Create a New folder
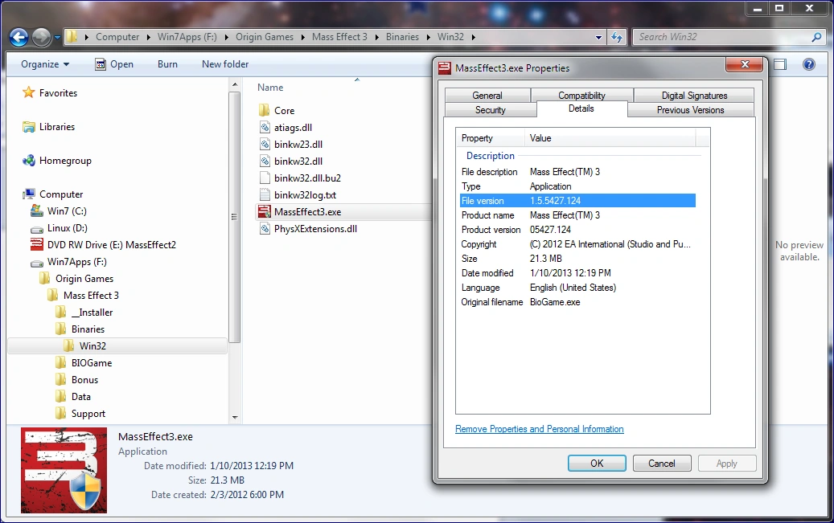 tap(225, 64)
